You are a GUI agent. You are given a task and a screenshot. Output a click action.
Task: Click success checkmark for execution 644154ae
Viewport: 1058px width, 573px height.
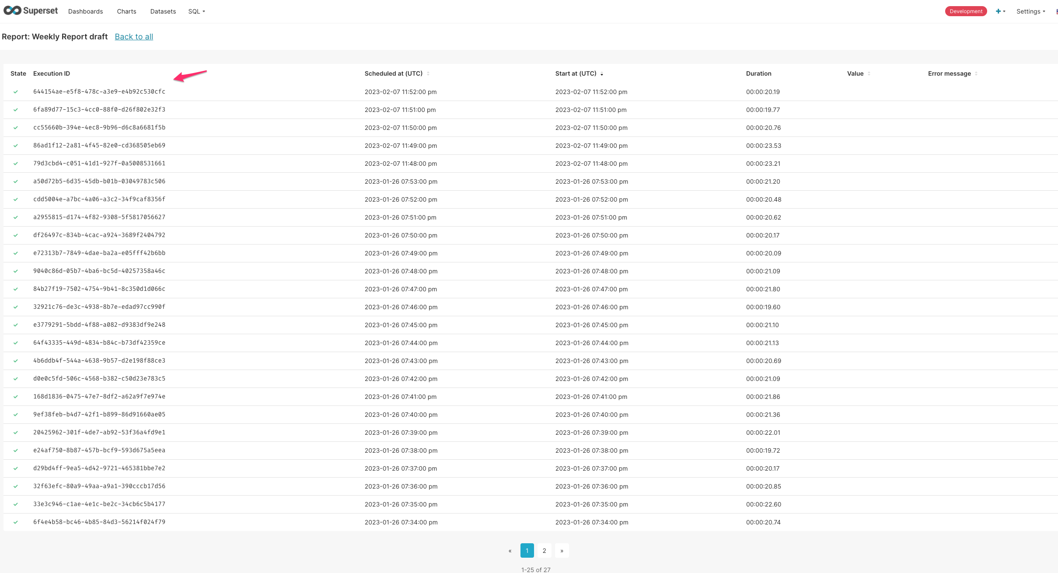click(16, 92)
